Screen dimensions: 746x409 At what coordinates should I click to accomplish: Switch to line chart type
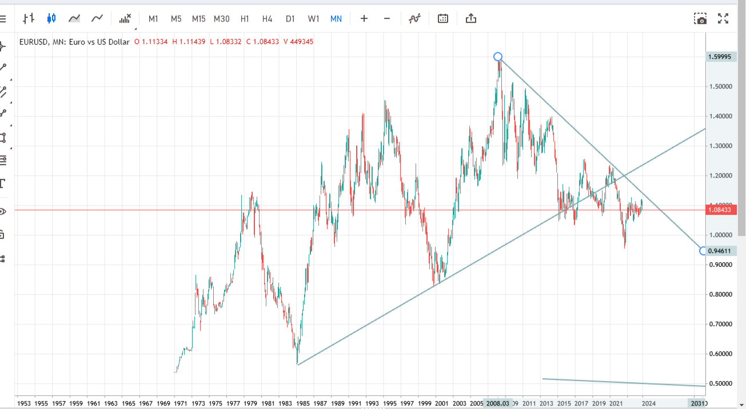[97, 19]
